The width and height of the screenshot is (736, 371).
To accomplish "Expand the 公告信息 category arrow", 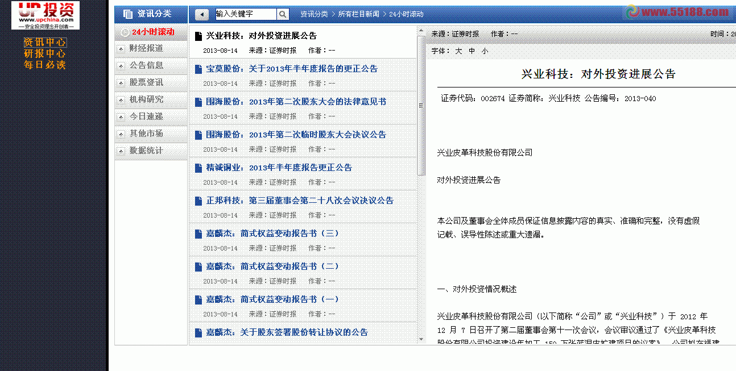I will (x=121, y=66).
